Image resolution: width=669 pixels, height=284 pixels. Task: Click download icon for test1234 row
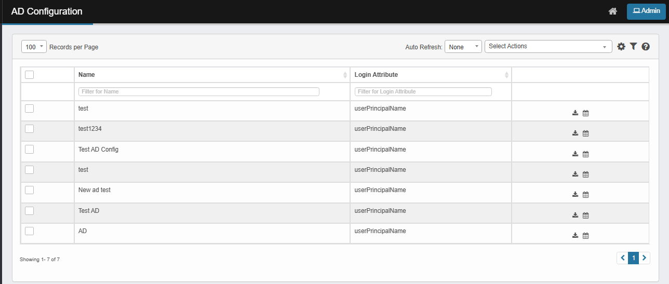tap(575, 133)
